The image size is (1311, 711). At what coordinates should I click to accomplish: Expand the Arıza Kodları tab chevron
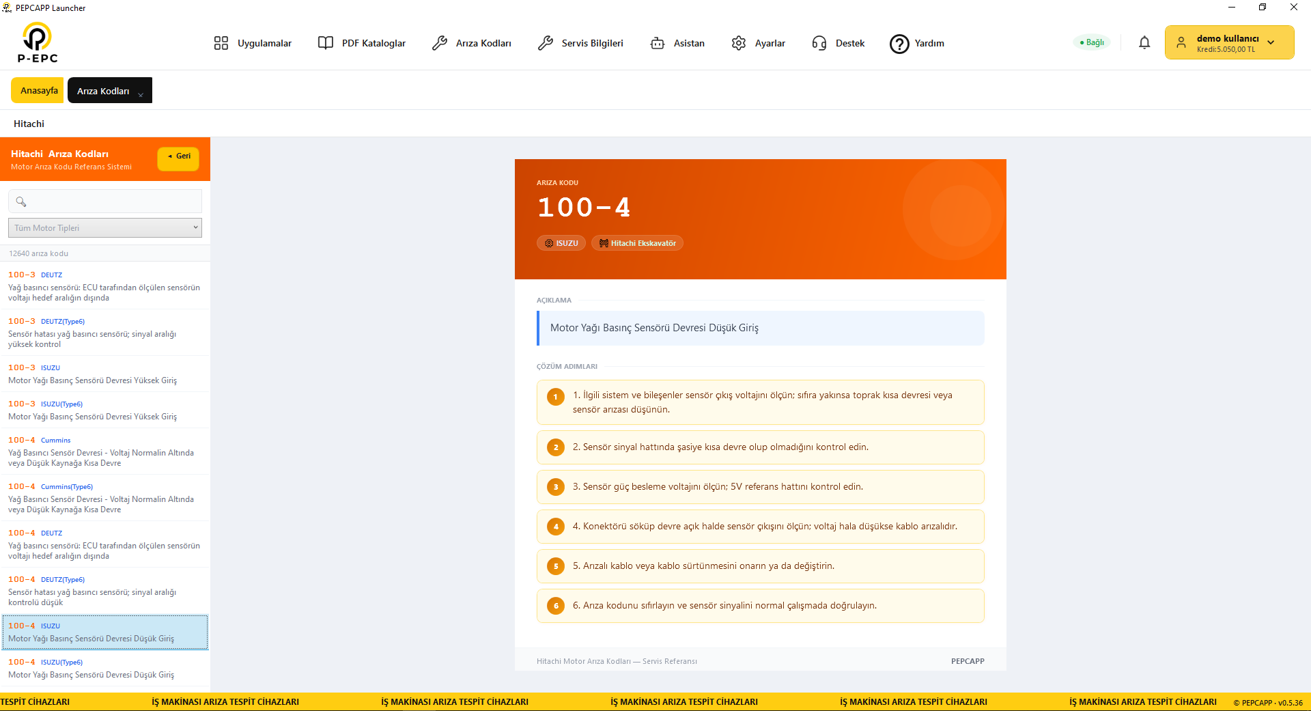pyautogui.click(x=141, y=95)
